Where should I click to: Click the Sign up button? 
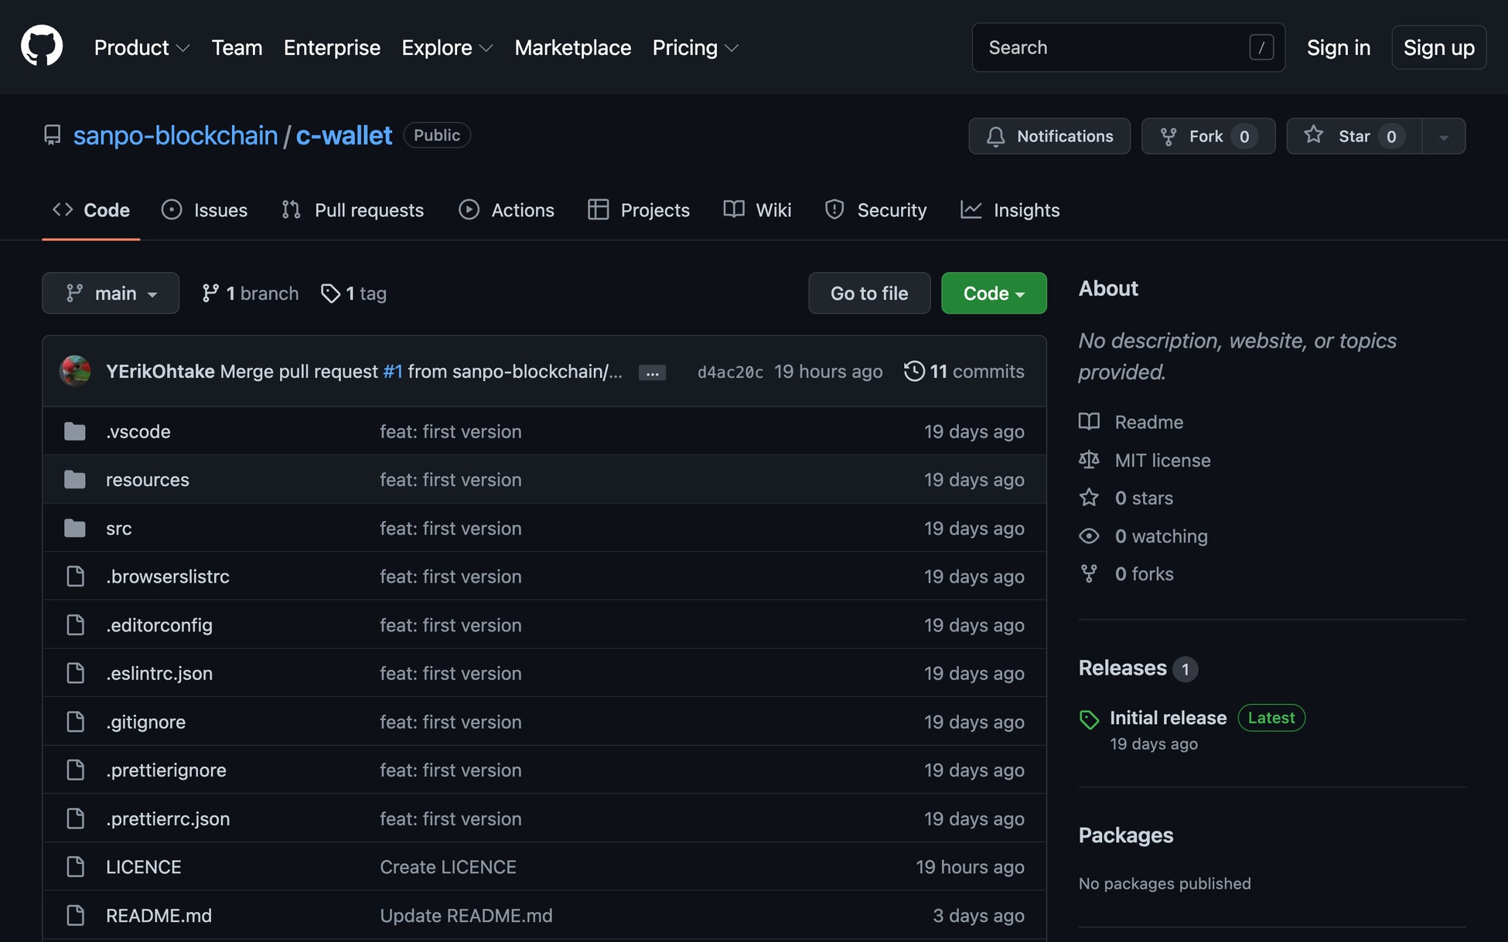(1438, 47)
